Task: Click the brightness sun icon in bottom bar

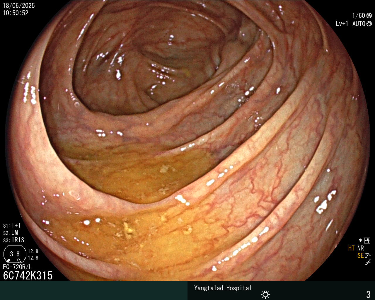Action: pos(265,294)
